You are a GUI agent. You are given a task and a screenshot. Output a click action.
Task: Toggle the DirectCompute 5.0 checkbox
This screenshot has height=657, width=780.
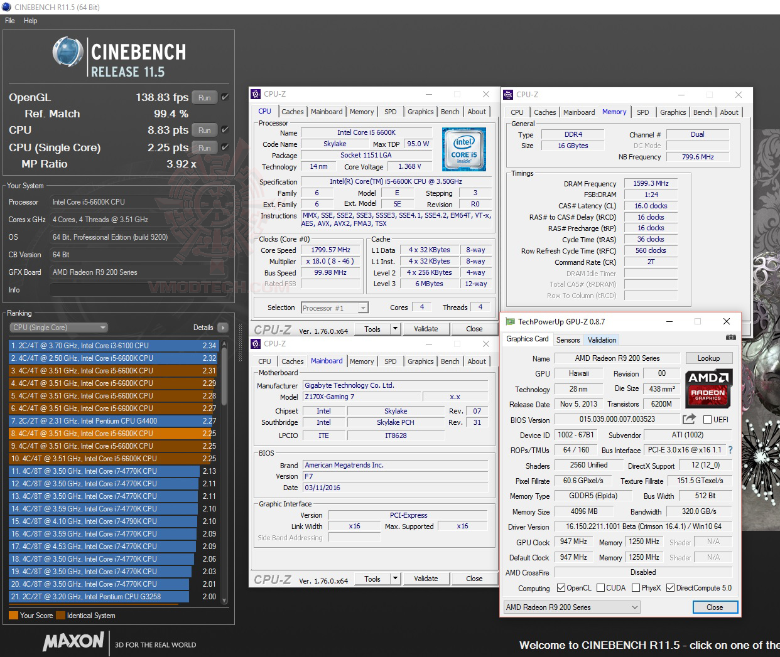[x=671, y=588]
